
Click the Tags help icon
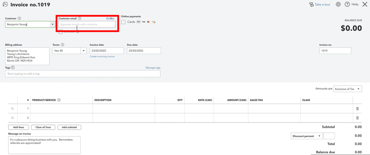(x=13, y=68)
